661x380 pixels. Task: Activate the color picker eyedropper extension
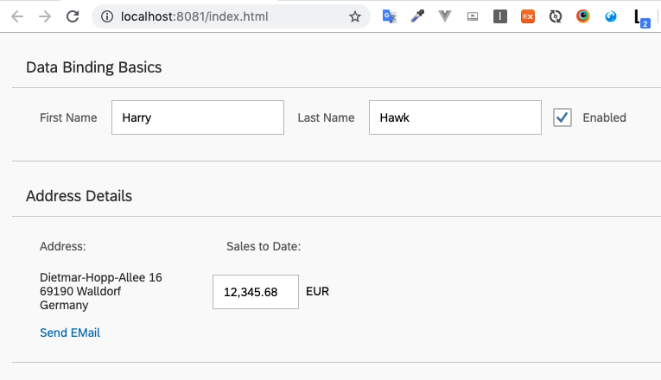pyautogui.click(x=417, y=16)
